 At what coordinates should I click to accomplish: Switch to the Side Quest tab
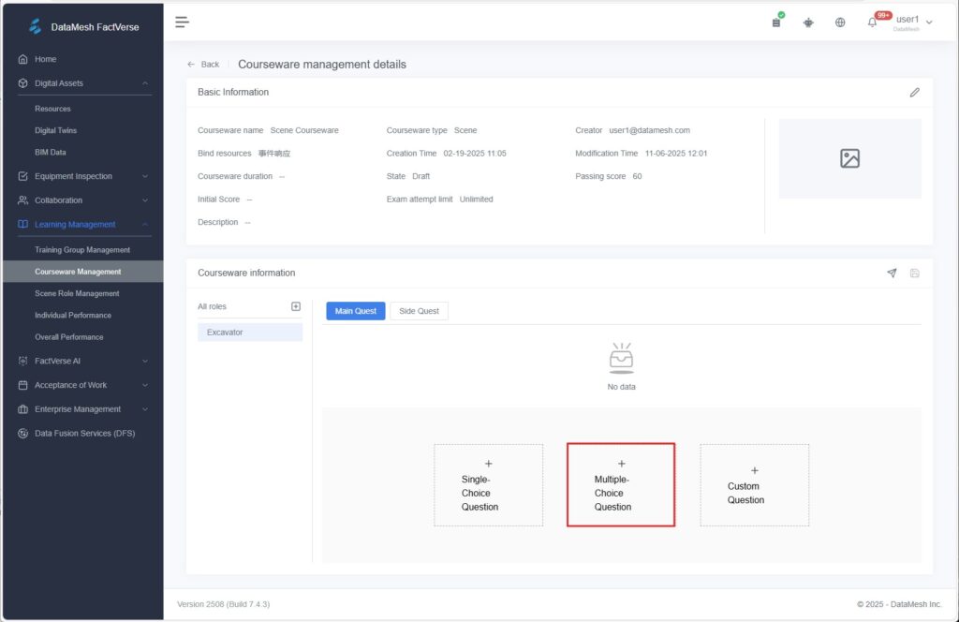click(x=419, y=311)
